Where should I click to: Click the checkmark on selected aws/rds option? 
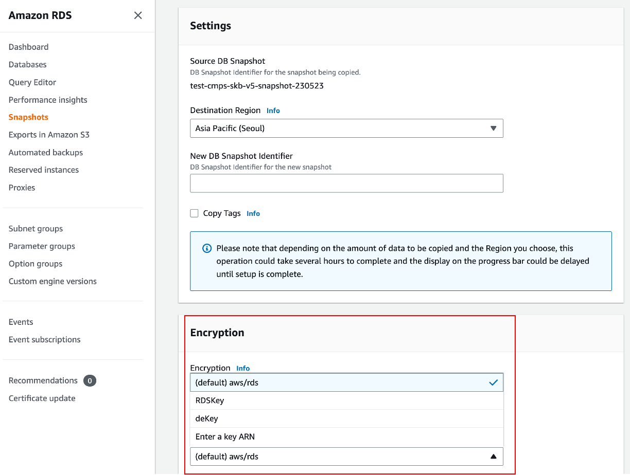coord(493,382)
